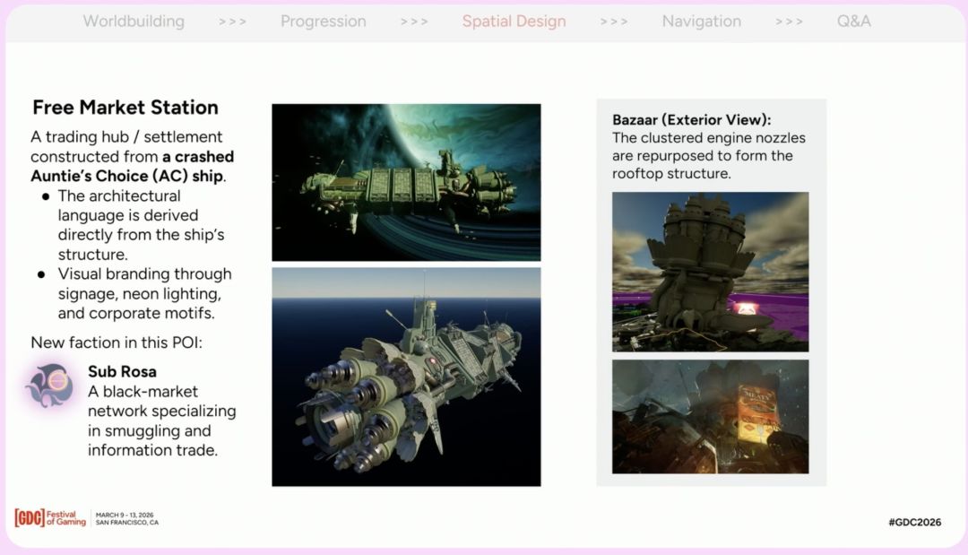Click the Bazaar (Exterior View) heading

(x=691, y=120)
